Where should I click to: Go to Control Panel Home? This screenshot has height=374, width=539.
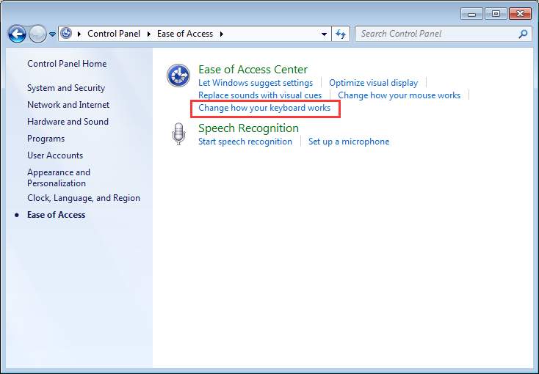(x=67, y=64)
